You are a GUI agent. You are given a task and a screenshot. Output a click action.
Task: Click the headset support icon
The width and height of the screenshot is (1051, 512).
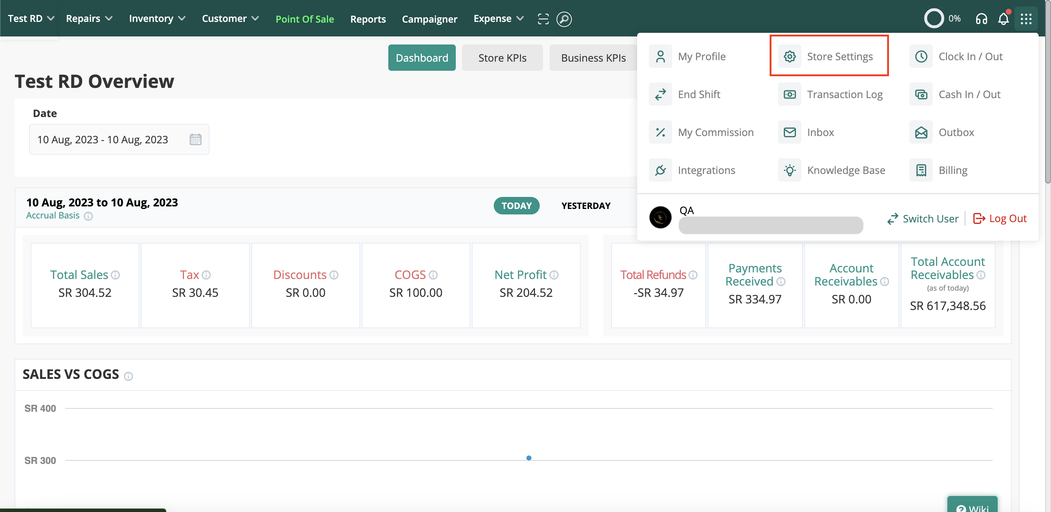point(981,19)
